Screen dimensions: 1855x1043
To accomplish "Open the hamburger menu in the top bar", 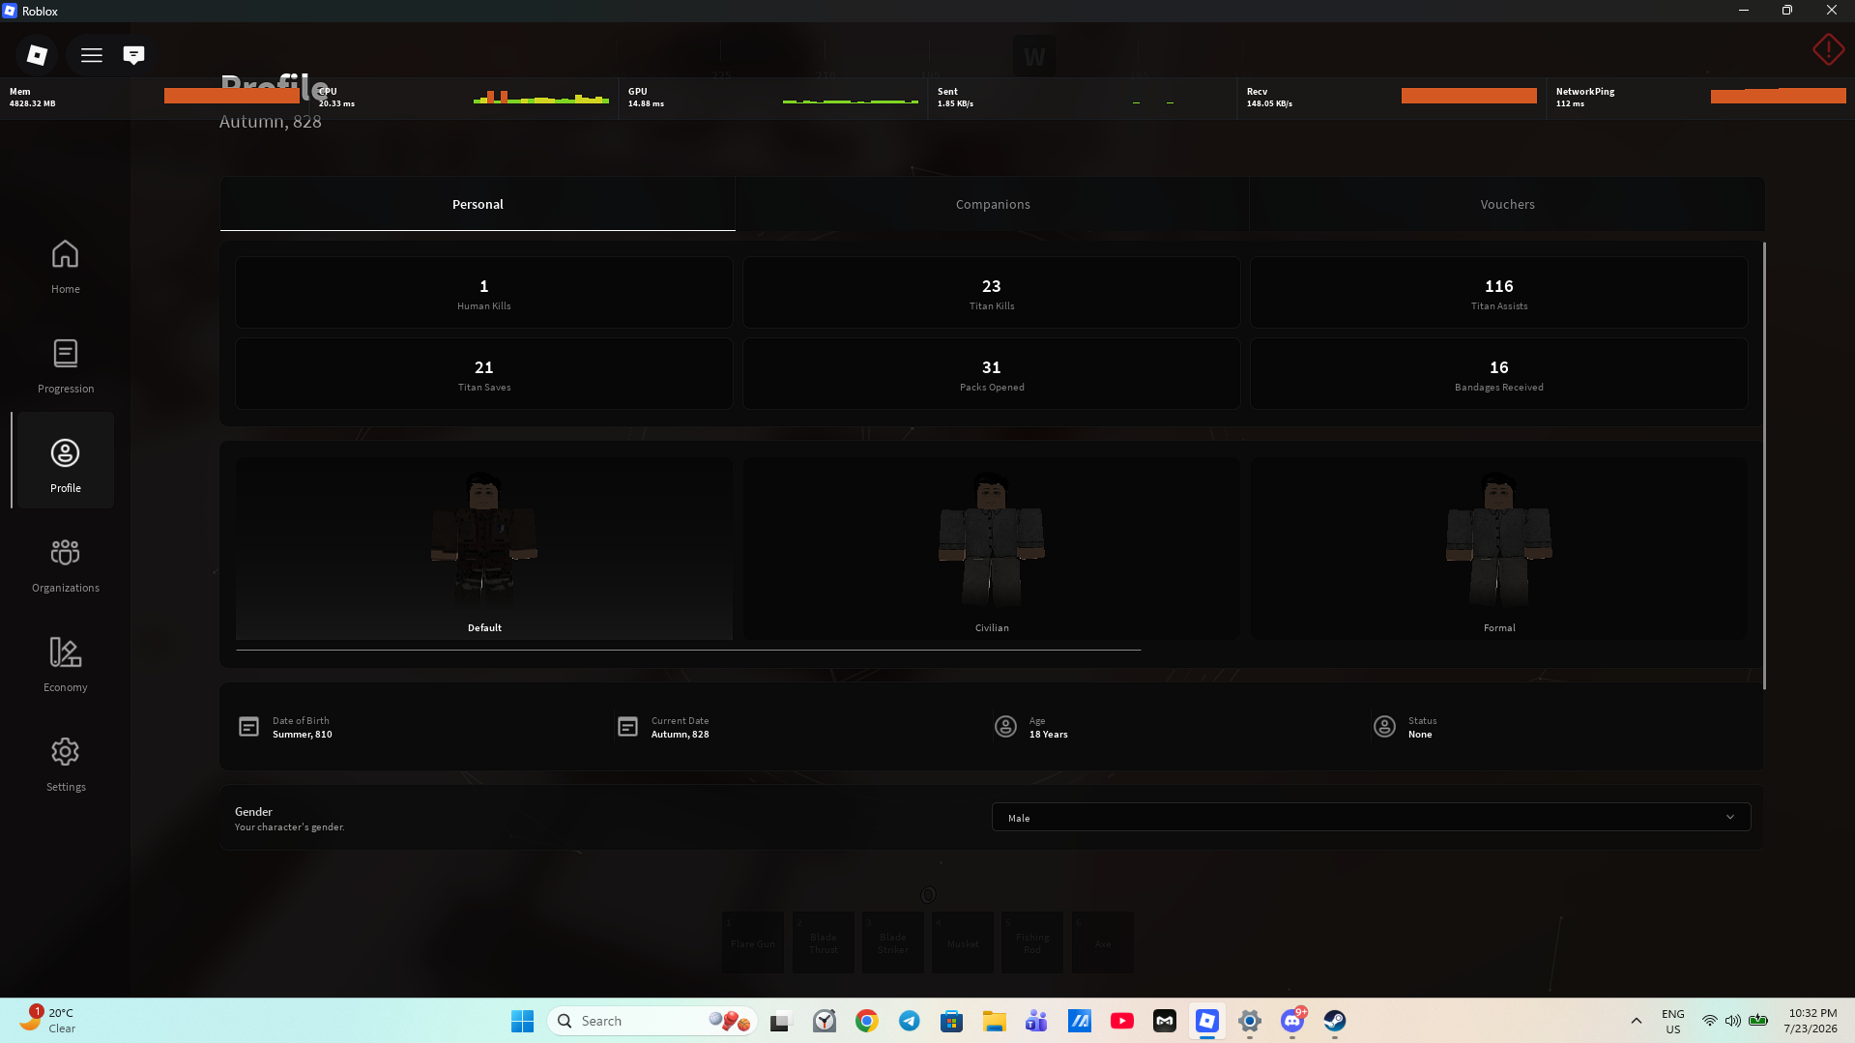I will coord(92,55).
